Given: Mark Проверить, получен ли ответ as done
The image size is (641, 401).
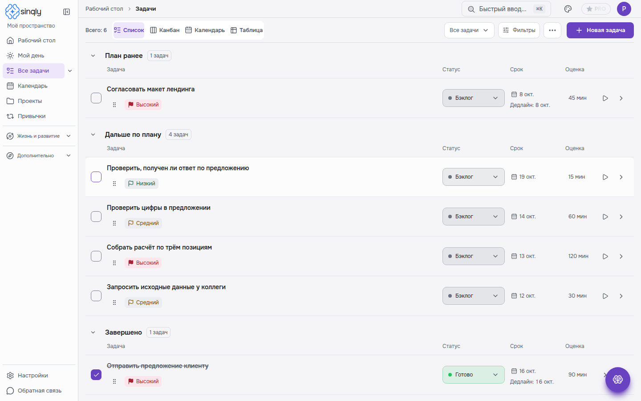Looking at the screenshot, I should point(96,177).
